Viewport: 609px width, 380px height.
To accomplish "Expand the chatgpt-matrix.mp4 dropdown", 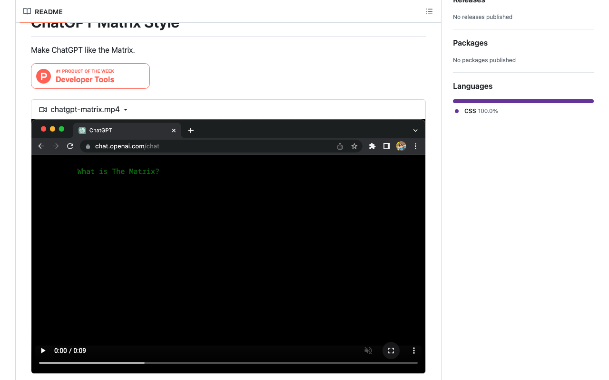I will pos(84,110).
